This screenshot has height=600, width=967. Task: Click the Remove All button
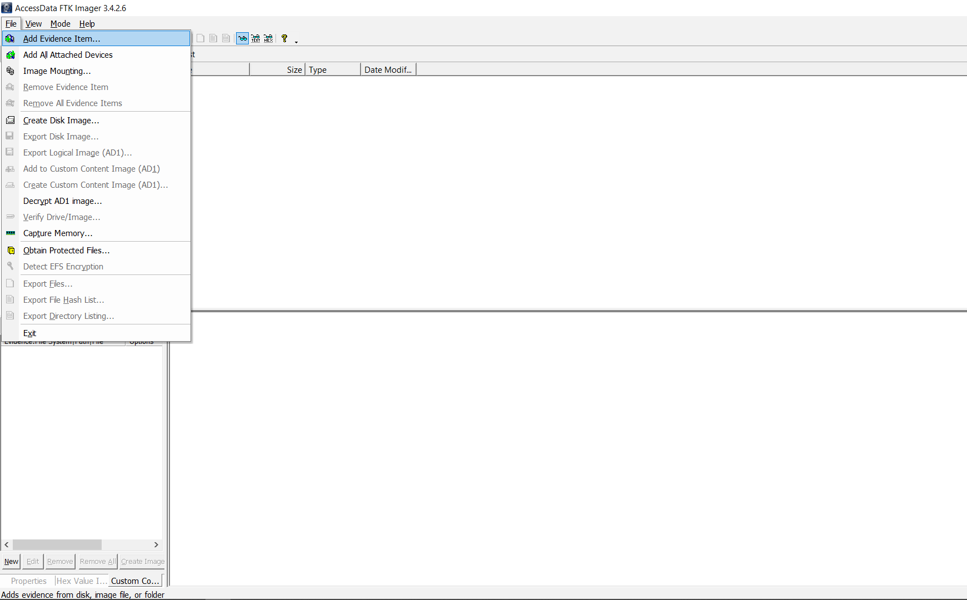(x=98, y=561)
